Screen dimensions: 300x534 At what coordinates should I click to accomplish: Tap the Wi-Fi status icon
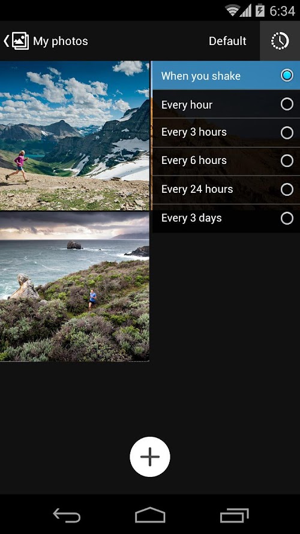pos(233,11)
